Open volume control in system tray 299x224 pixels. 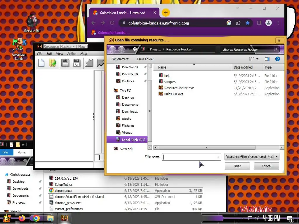click(257, 218)
